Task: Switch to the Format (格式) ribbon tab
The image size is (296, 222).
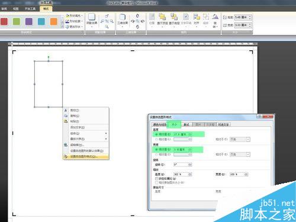Action: point(46,9)
